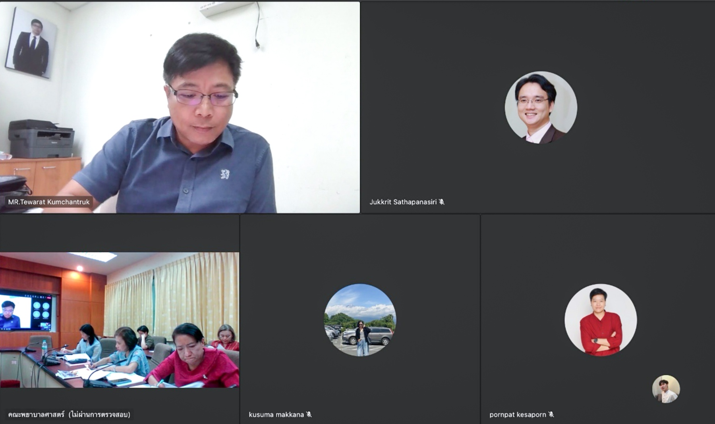Click the pornpat kesaporn name label
The height and width of the screenshot is (424, 715).
pos(518,414)
